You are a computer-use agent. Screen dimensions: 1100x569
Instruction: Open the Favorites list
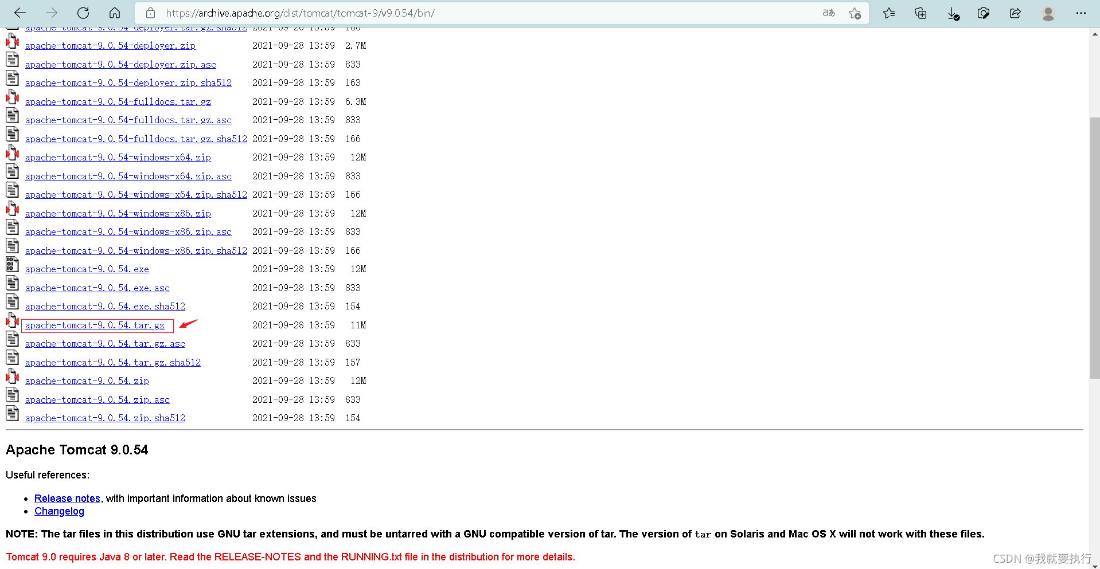[x=888, y=13]
